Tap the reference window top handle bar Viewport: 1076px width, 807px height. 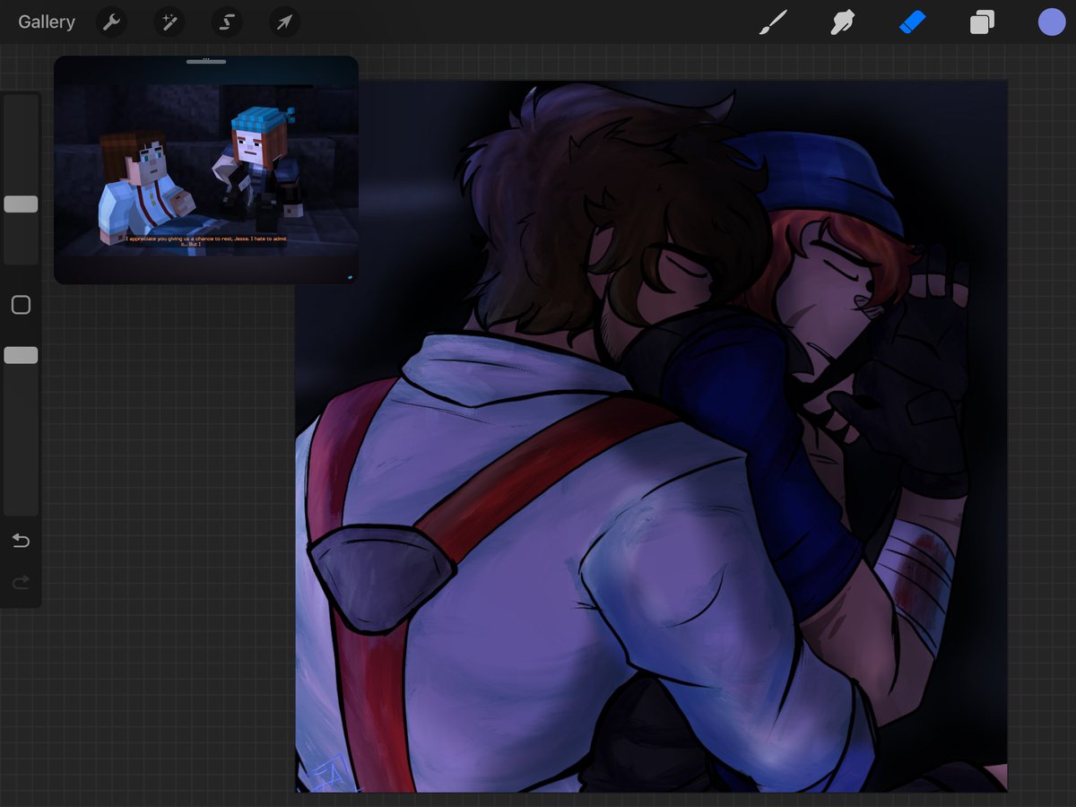[x=206, y=61]
